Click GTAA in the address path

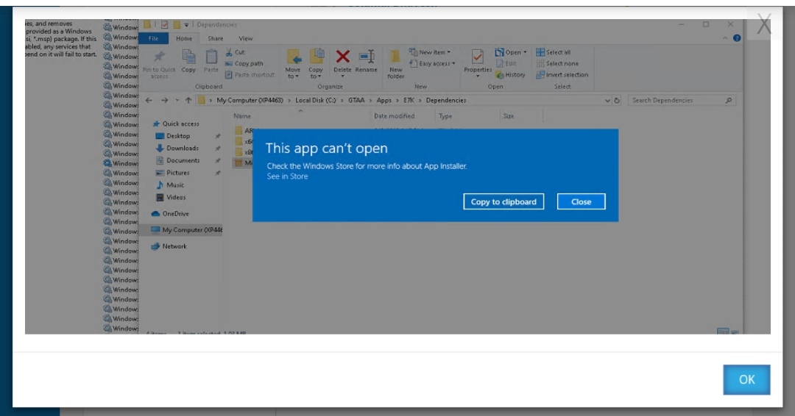356,100
